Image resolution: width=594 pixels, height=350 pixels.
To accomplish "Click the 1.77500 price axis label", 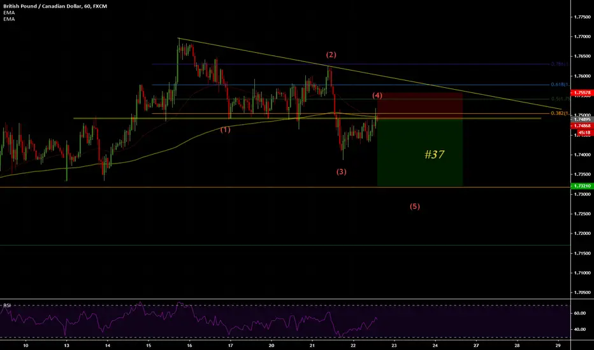I will 583,17.
